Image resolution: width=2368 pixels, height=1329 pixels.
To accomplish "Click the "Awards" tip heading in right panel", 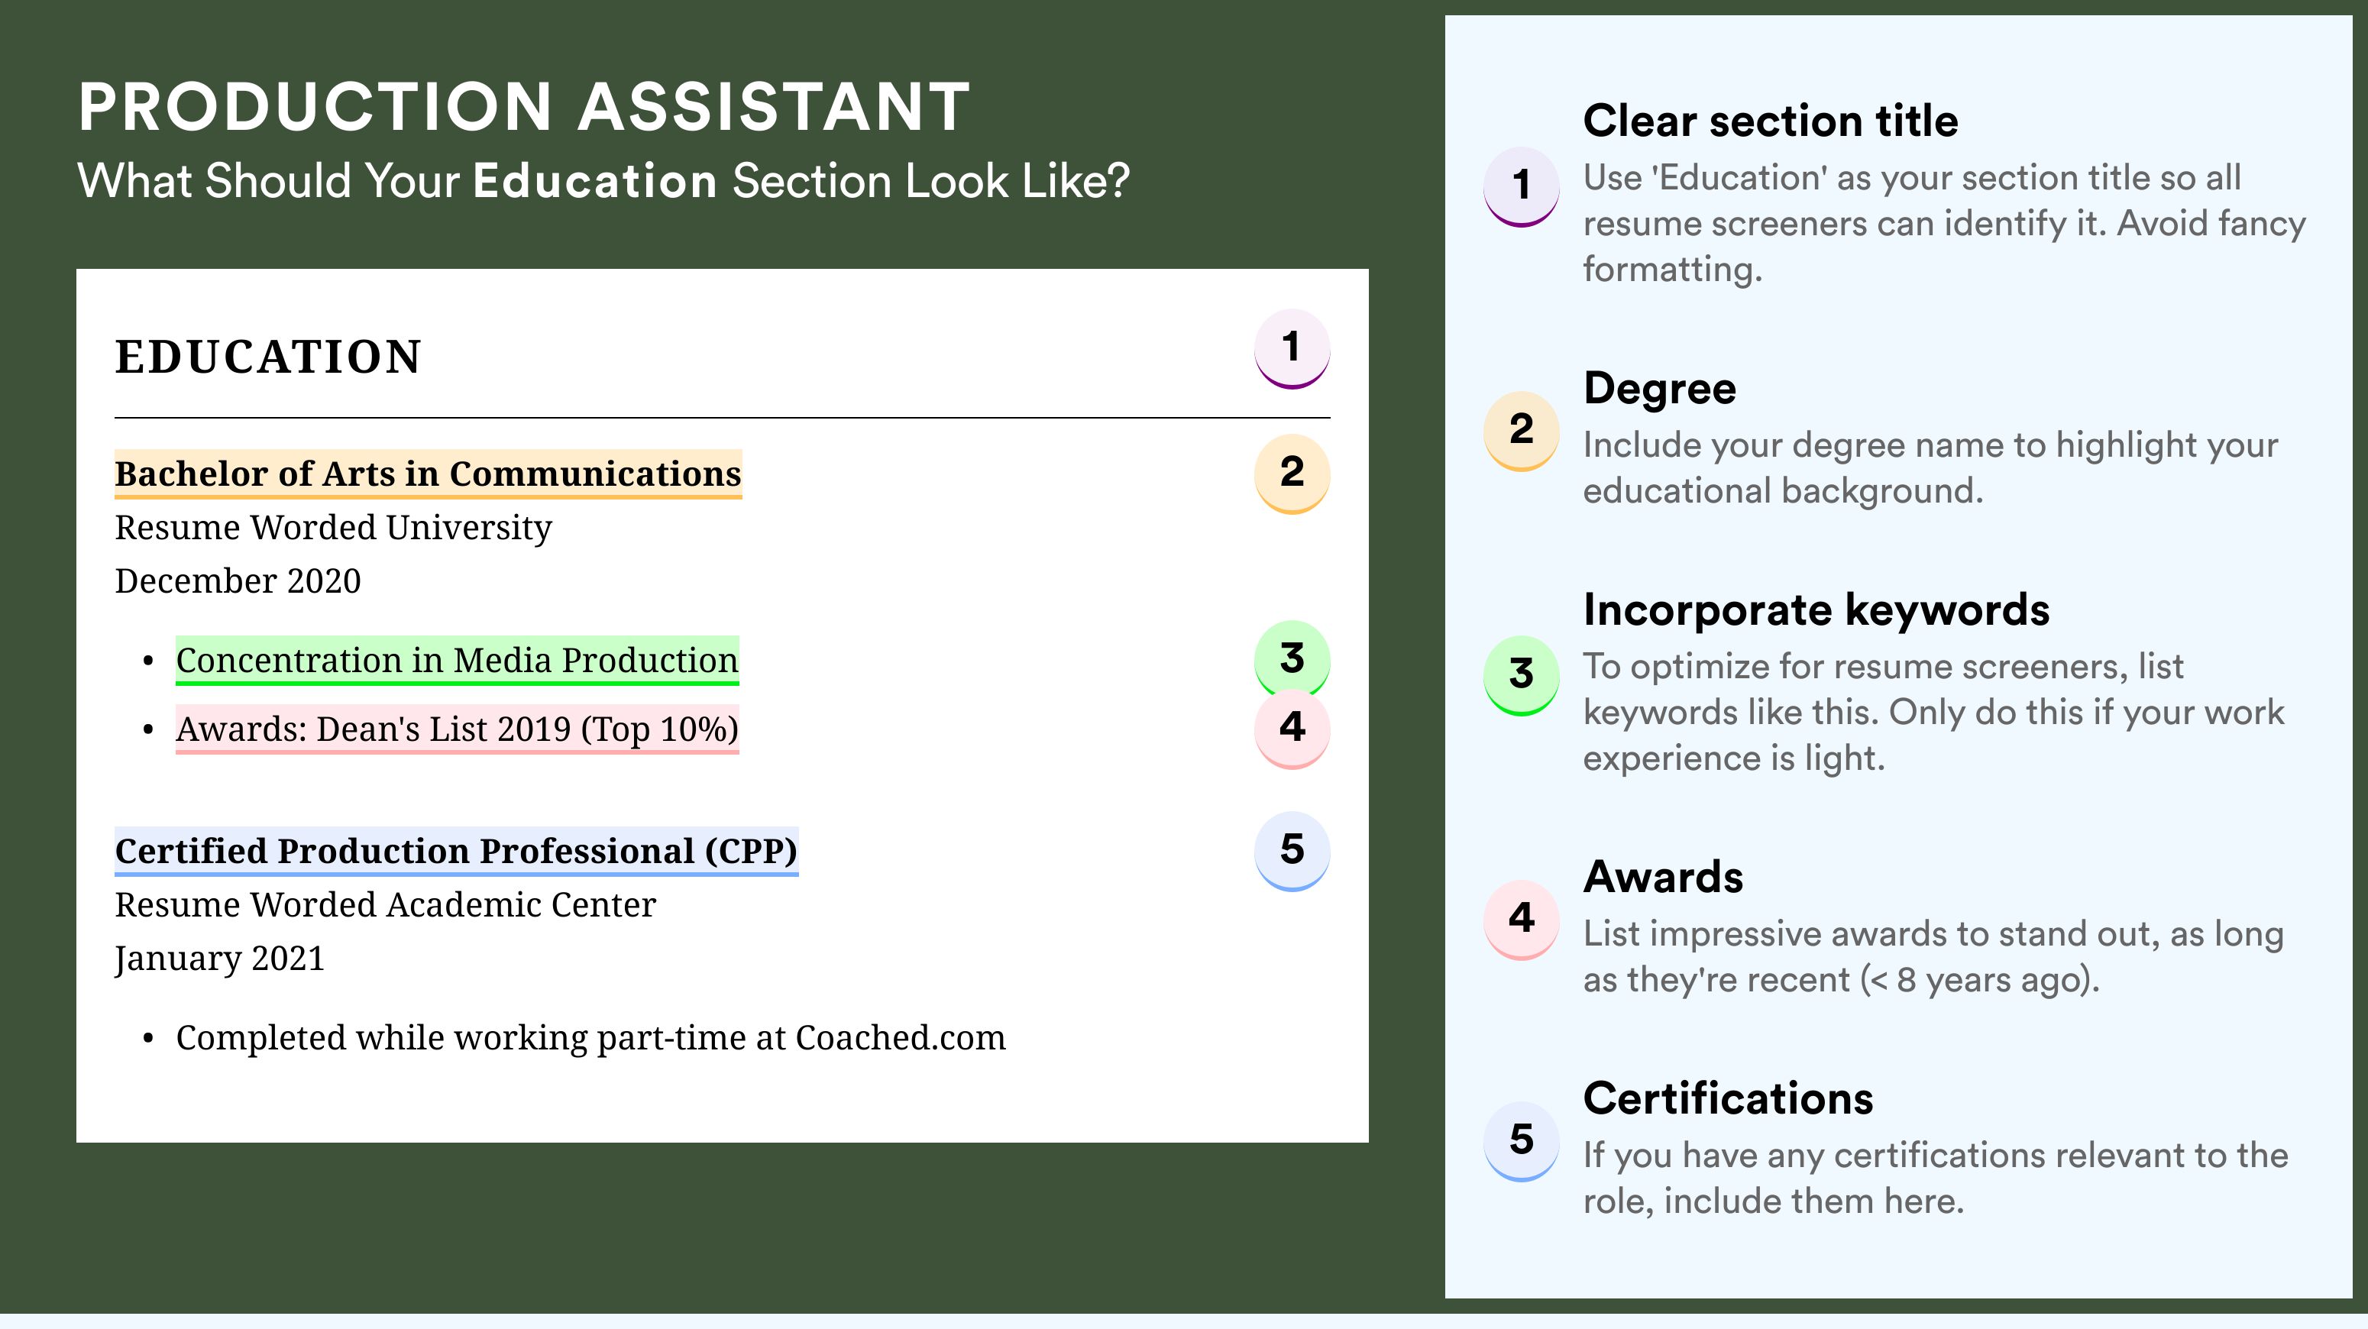I will 1663,877.
